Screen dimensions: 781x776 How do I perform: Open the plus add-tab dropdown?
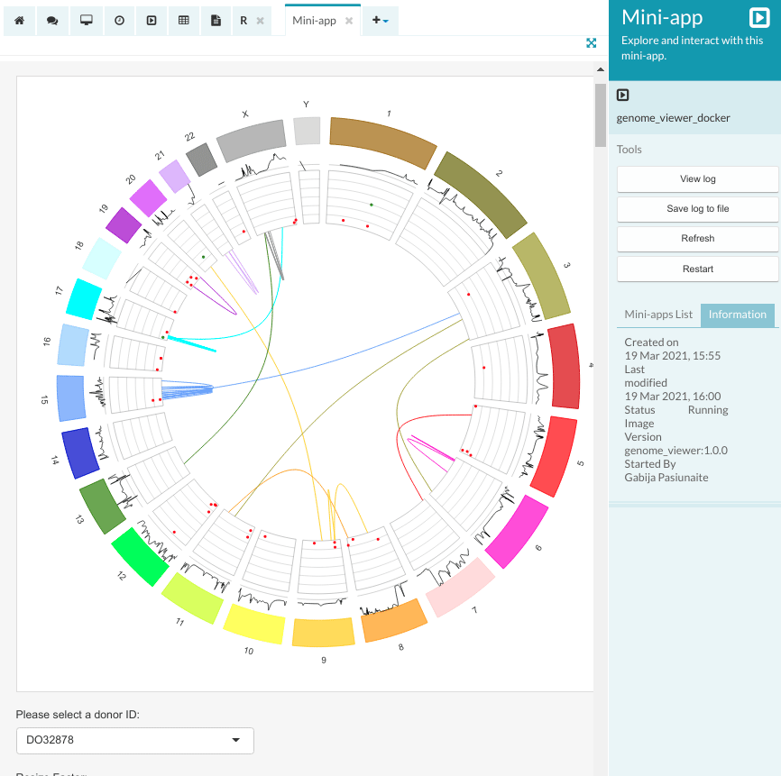click(380, 21)
